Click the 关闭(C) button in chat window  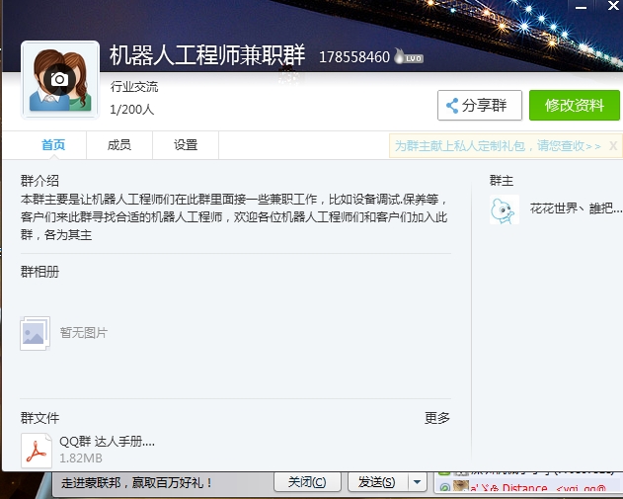[x=307, y=482]
